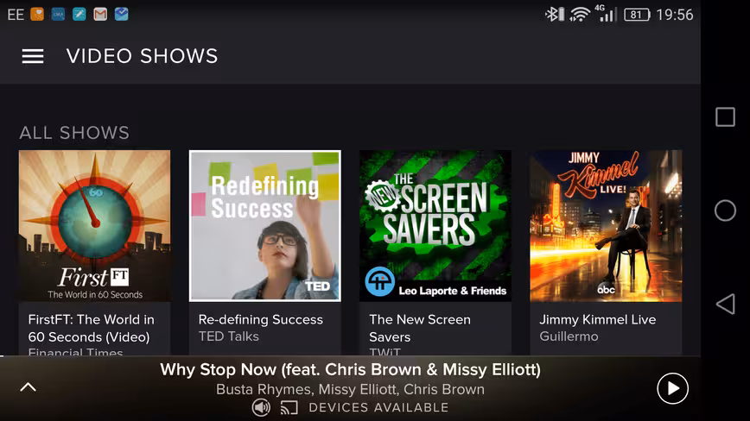The image size is (750, 421).
Task: Open the hamburger navigation menu
Action: click(x=33, y=56)
